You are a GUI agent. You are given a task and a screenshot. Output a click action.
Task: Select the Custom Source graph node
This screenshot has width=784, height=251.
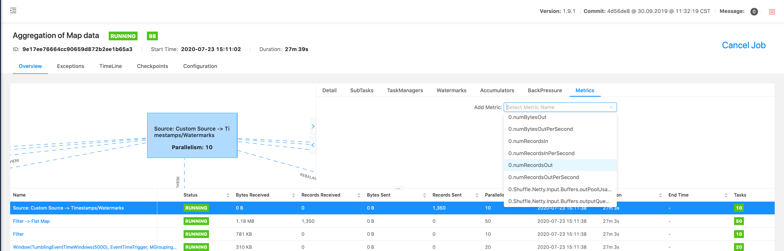coord(192,135)
